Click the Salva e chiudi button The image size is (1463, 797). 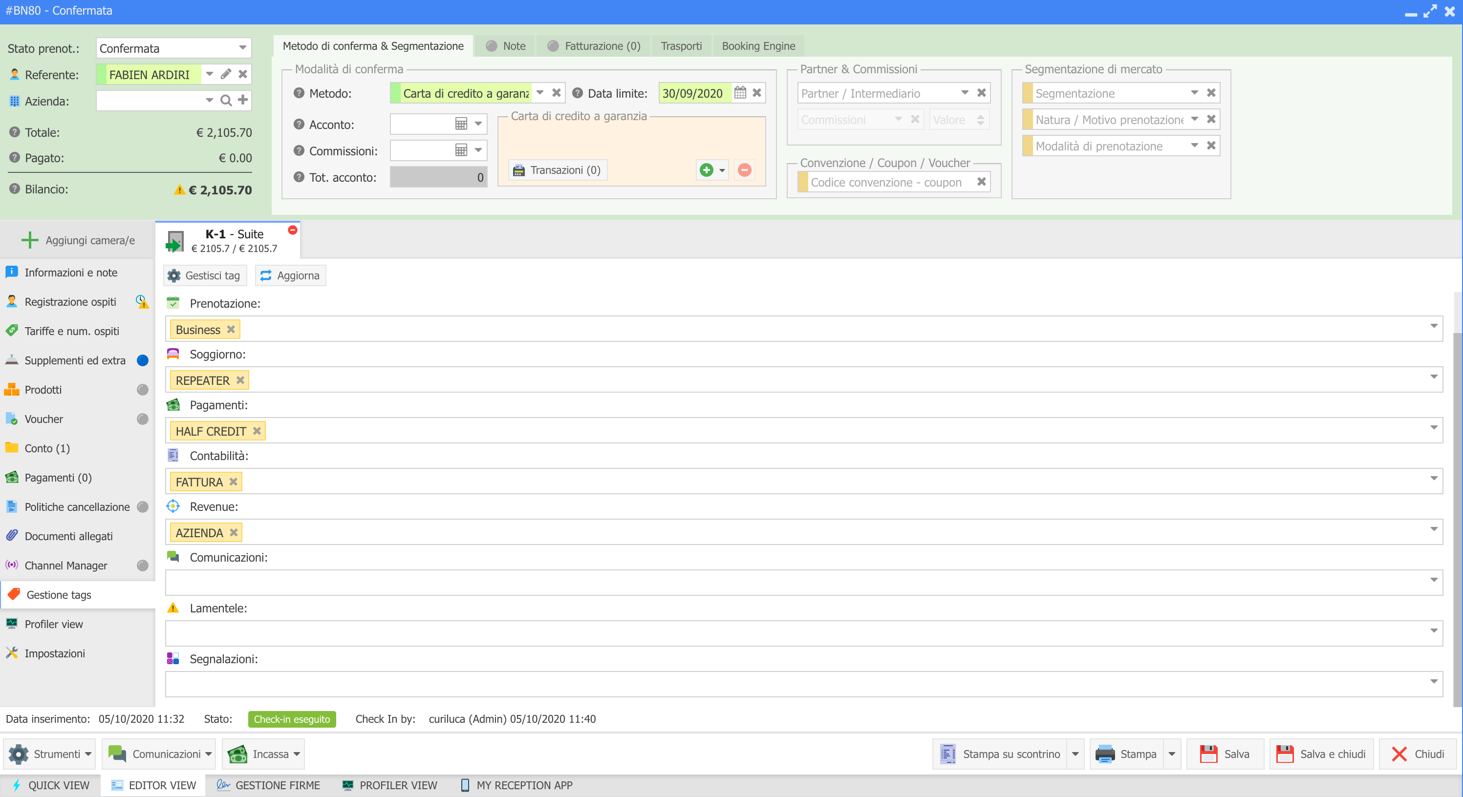tap(1321, 754)
